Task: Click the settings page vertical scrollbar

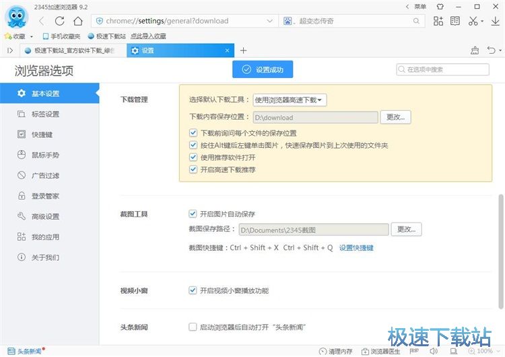Action: click(501, 251)
